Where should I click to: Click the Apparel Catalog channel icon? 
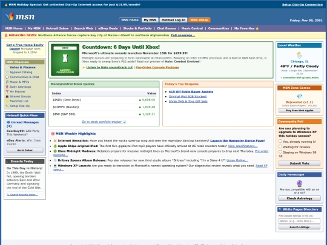(7, 73)
